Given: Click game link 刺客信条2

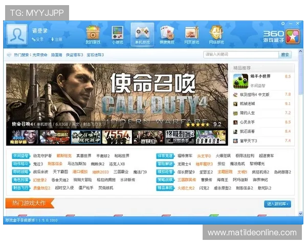Looking at the screenshot, I should [x=245, y=188].
